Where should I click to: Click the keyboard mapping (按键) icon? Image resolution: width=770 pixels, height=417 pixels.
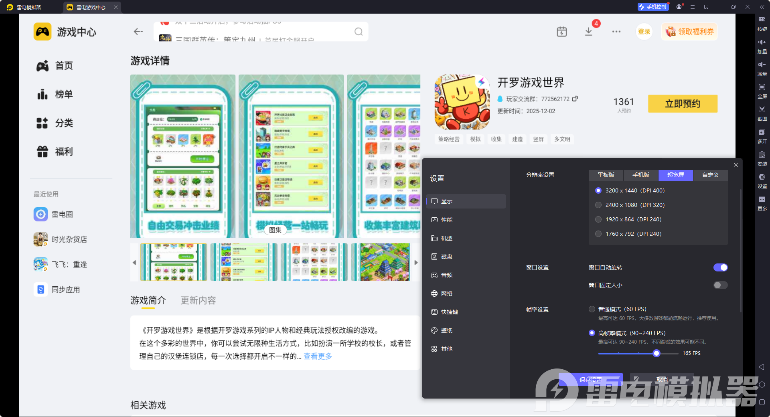click(762, 20)
